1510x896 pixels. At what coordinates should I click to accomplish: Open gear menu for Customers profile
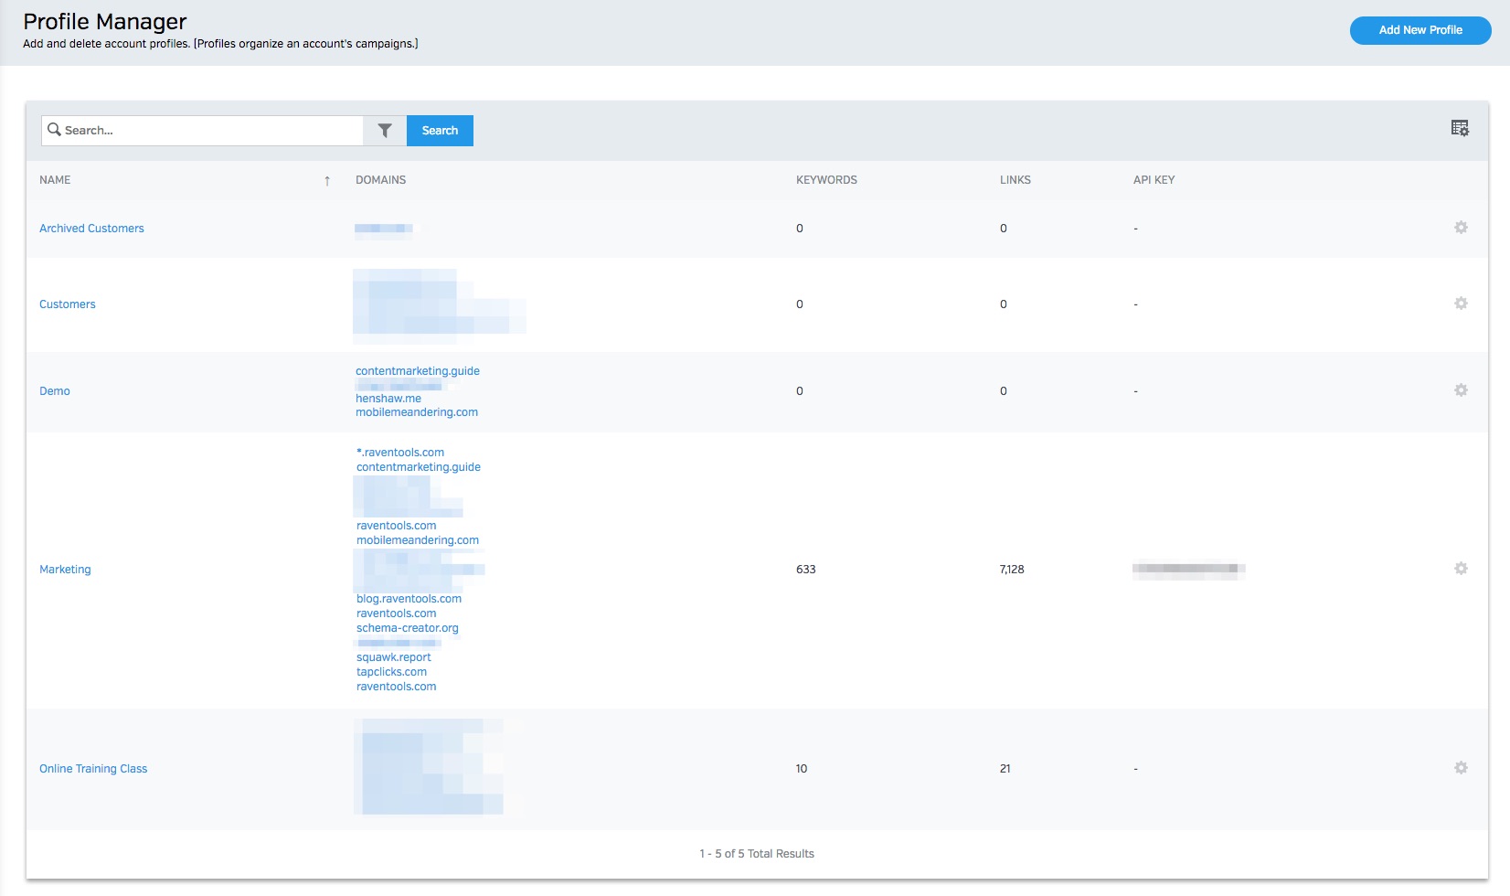click(1461, 304)
